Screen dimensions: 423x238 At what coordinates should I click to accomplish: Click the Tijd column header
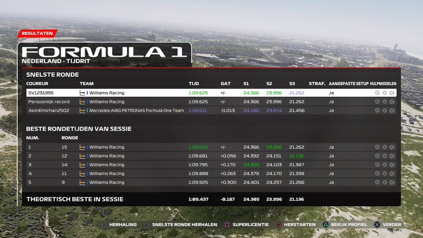[194, 84]
